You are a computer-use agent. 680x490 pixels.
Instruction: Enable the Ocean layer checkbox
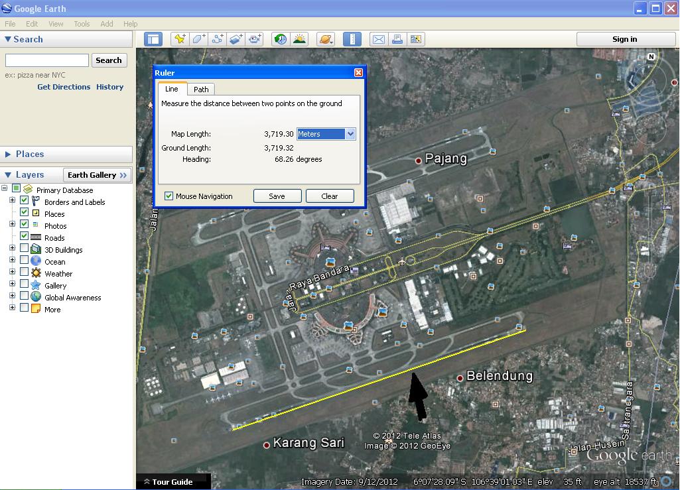25,260
